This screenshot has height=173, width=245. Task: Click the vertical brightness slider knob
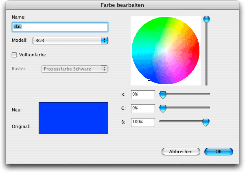tap(207, 19)
